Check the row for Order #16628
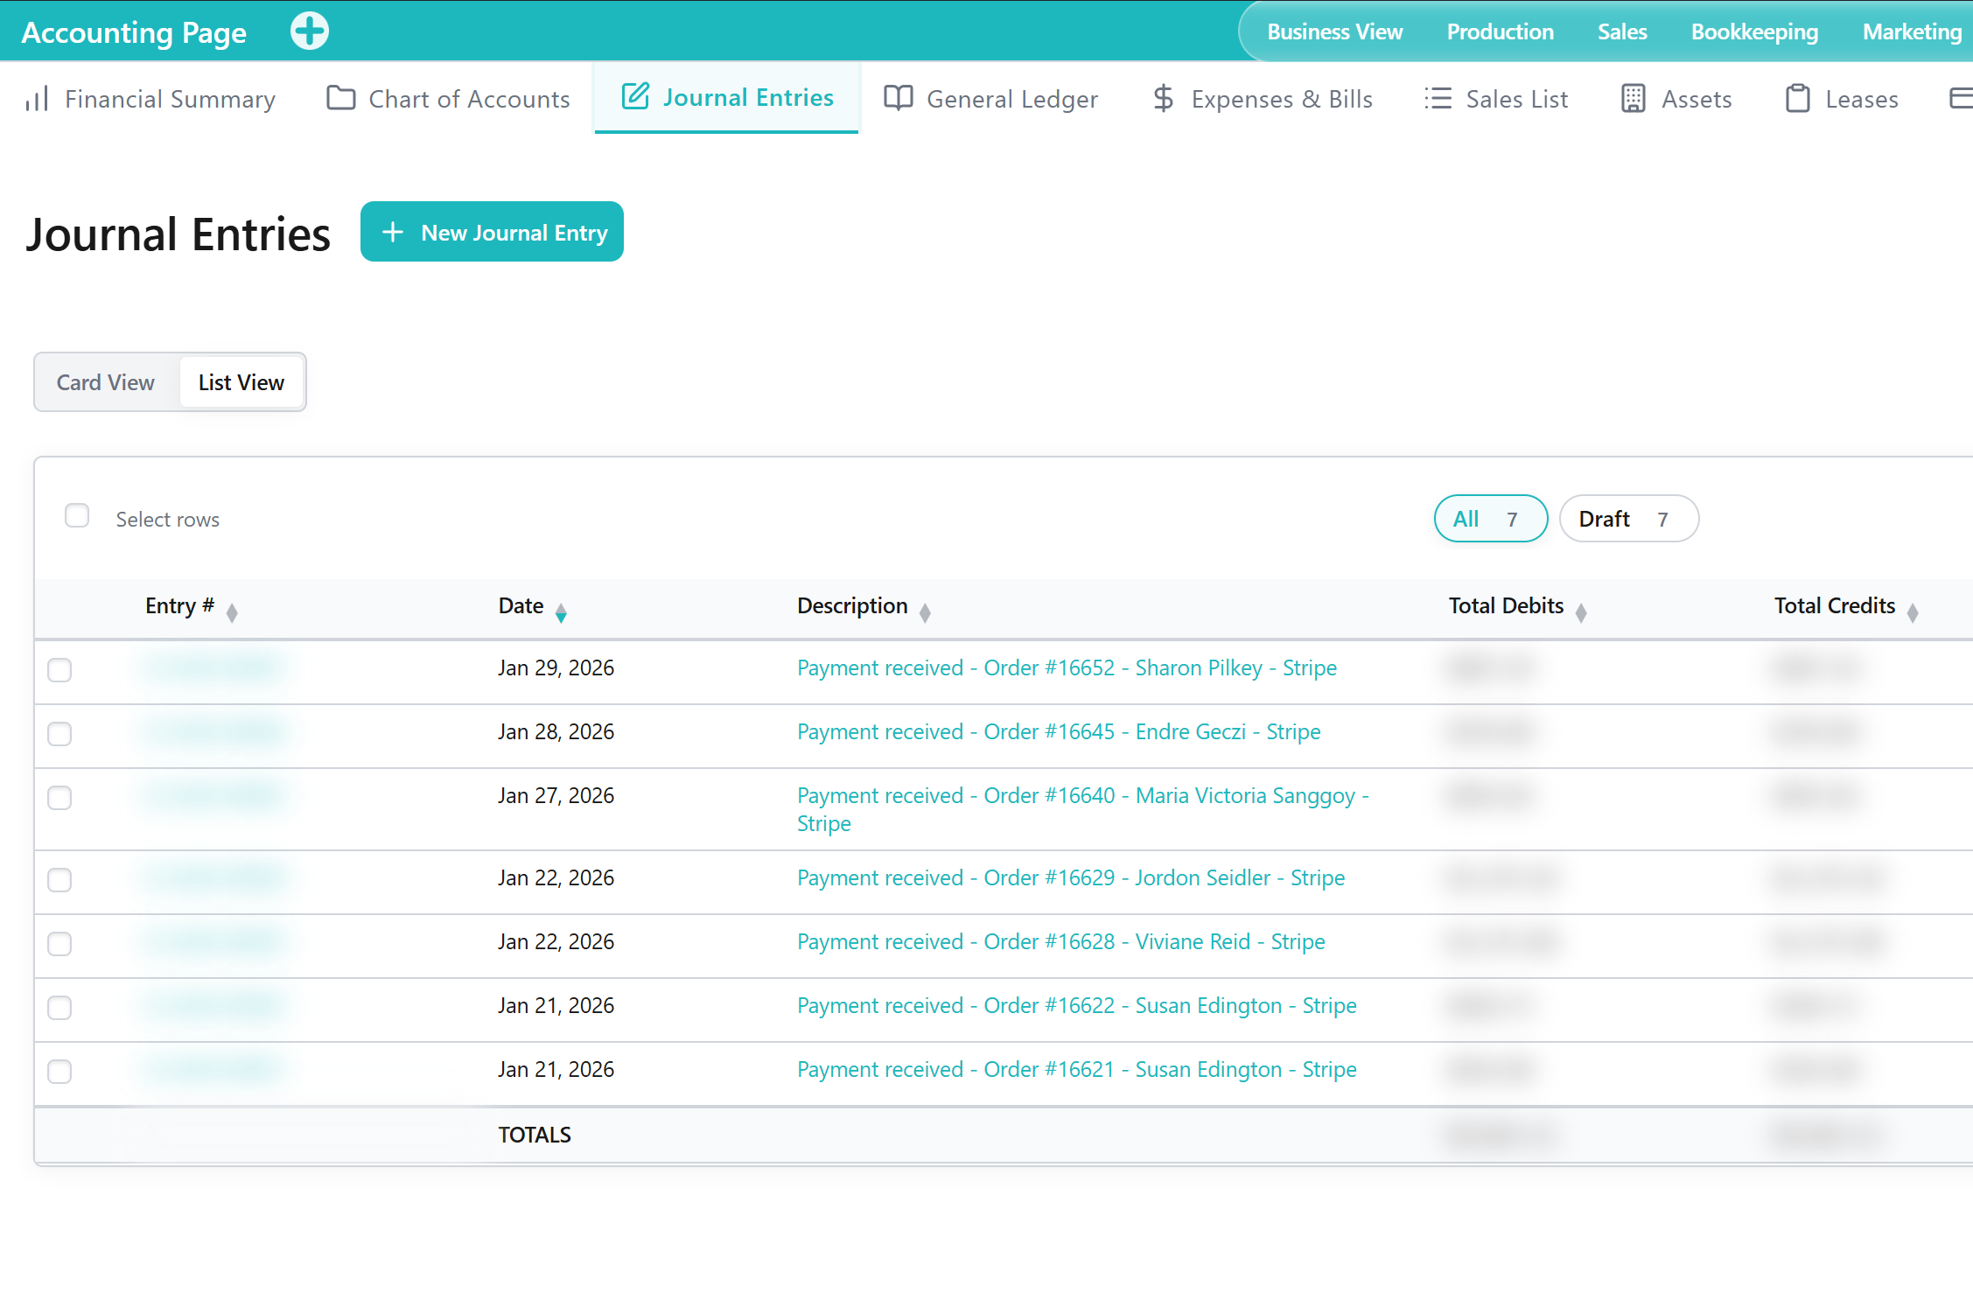This screenshot has width=1973, height=1314. [59, 944]
